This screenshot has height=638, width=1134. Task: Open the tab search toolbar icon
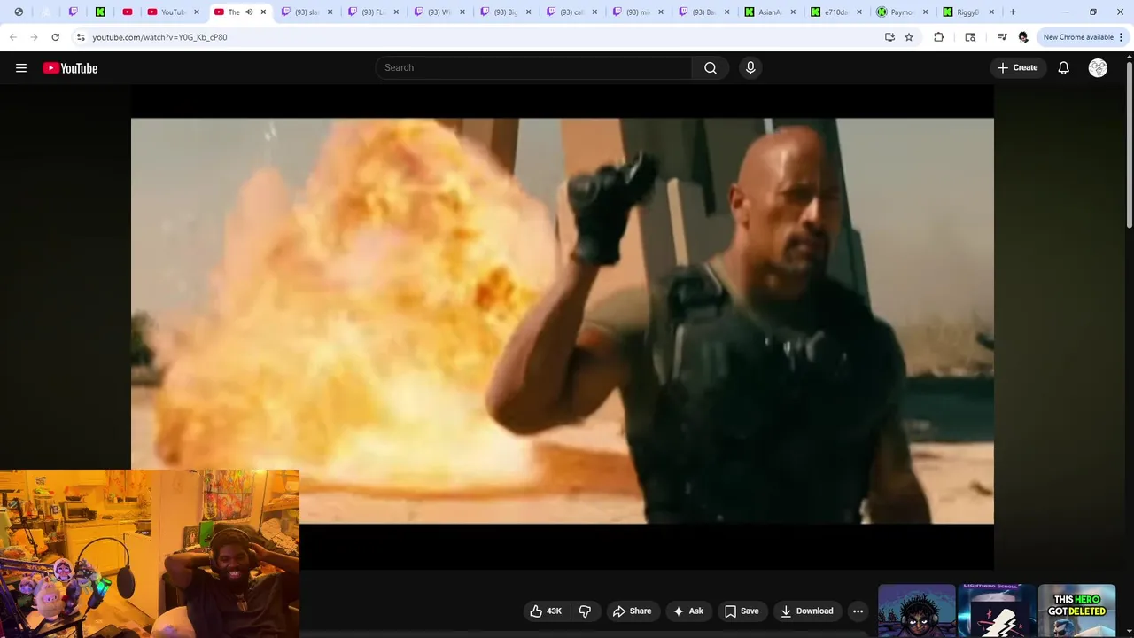click(x=970, y=37)
